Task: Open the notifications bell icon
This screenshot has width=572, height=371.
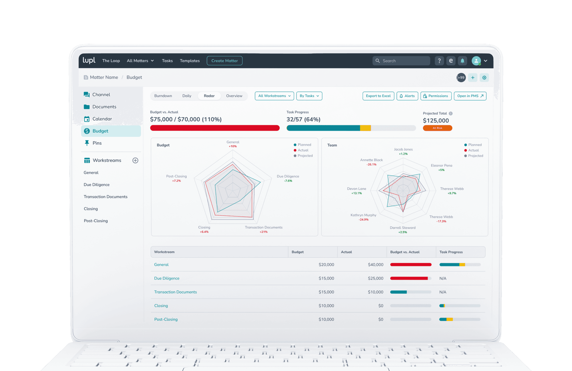Action: 462,61
